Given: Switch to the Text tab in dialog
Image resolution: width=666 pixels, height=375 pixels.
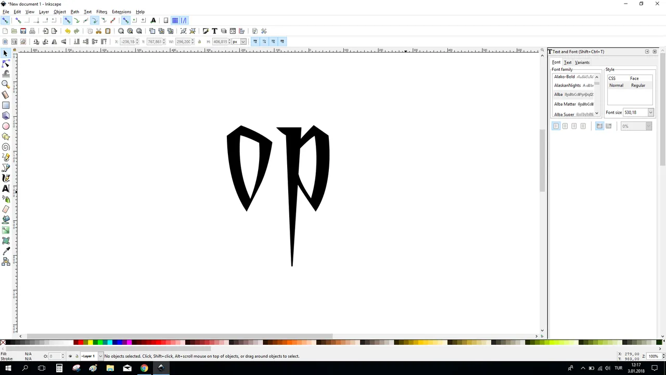Looking at the screenshot, I should (x=568, y=63).
